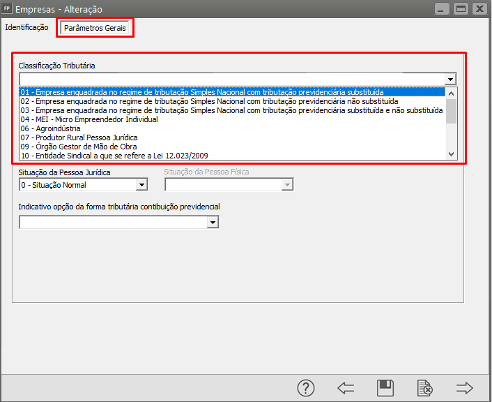The width and height of the screenshot is (492, 402).
Task: Go back with the left arrow icon
Action: [346, 388]
